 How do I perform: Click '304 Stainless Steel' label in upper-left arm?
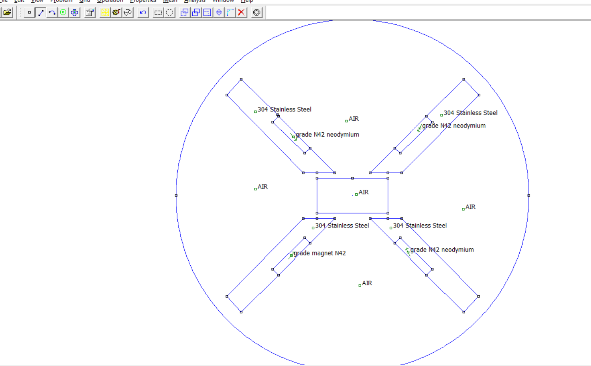pyautogui.click(x=284, y=109)
